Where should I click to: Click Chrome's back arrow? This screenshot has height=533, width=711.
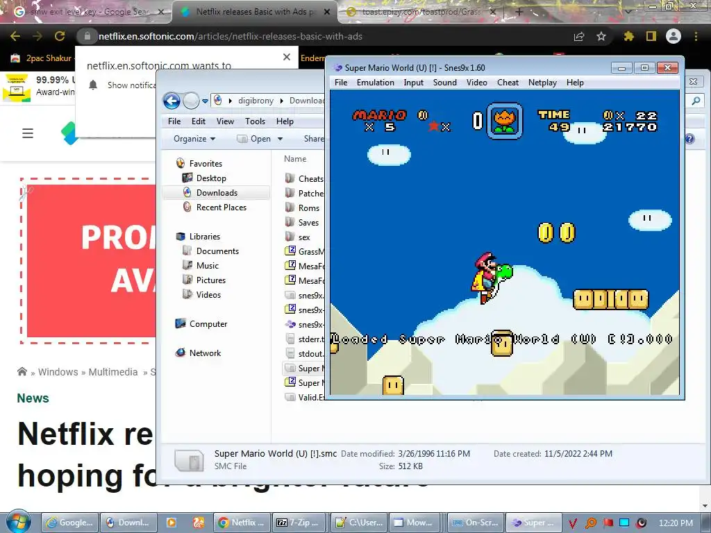[x=15, y=36]
